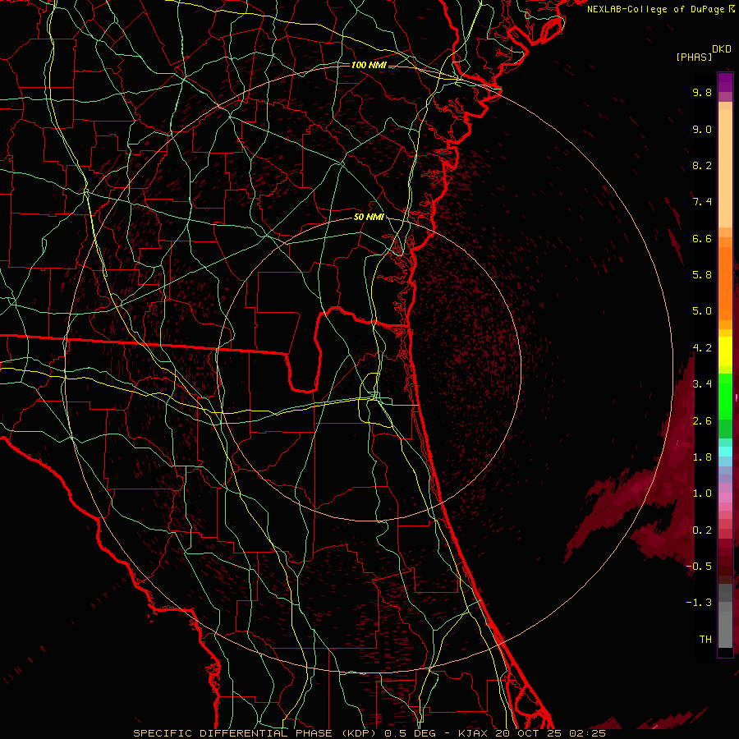Click the NEXLAB-College of DuPage credit text
This screenshot has width=739, height=739.
click(656, 9)
